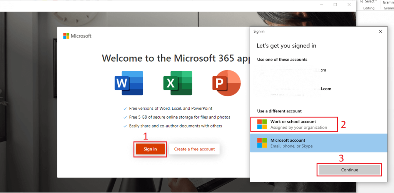Click the Microsoft logo in welcome panel

[x=77, y=36]
